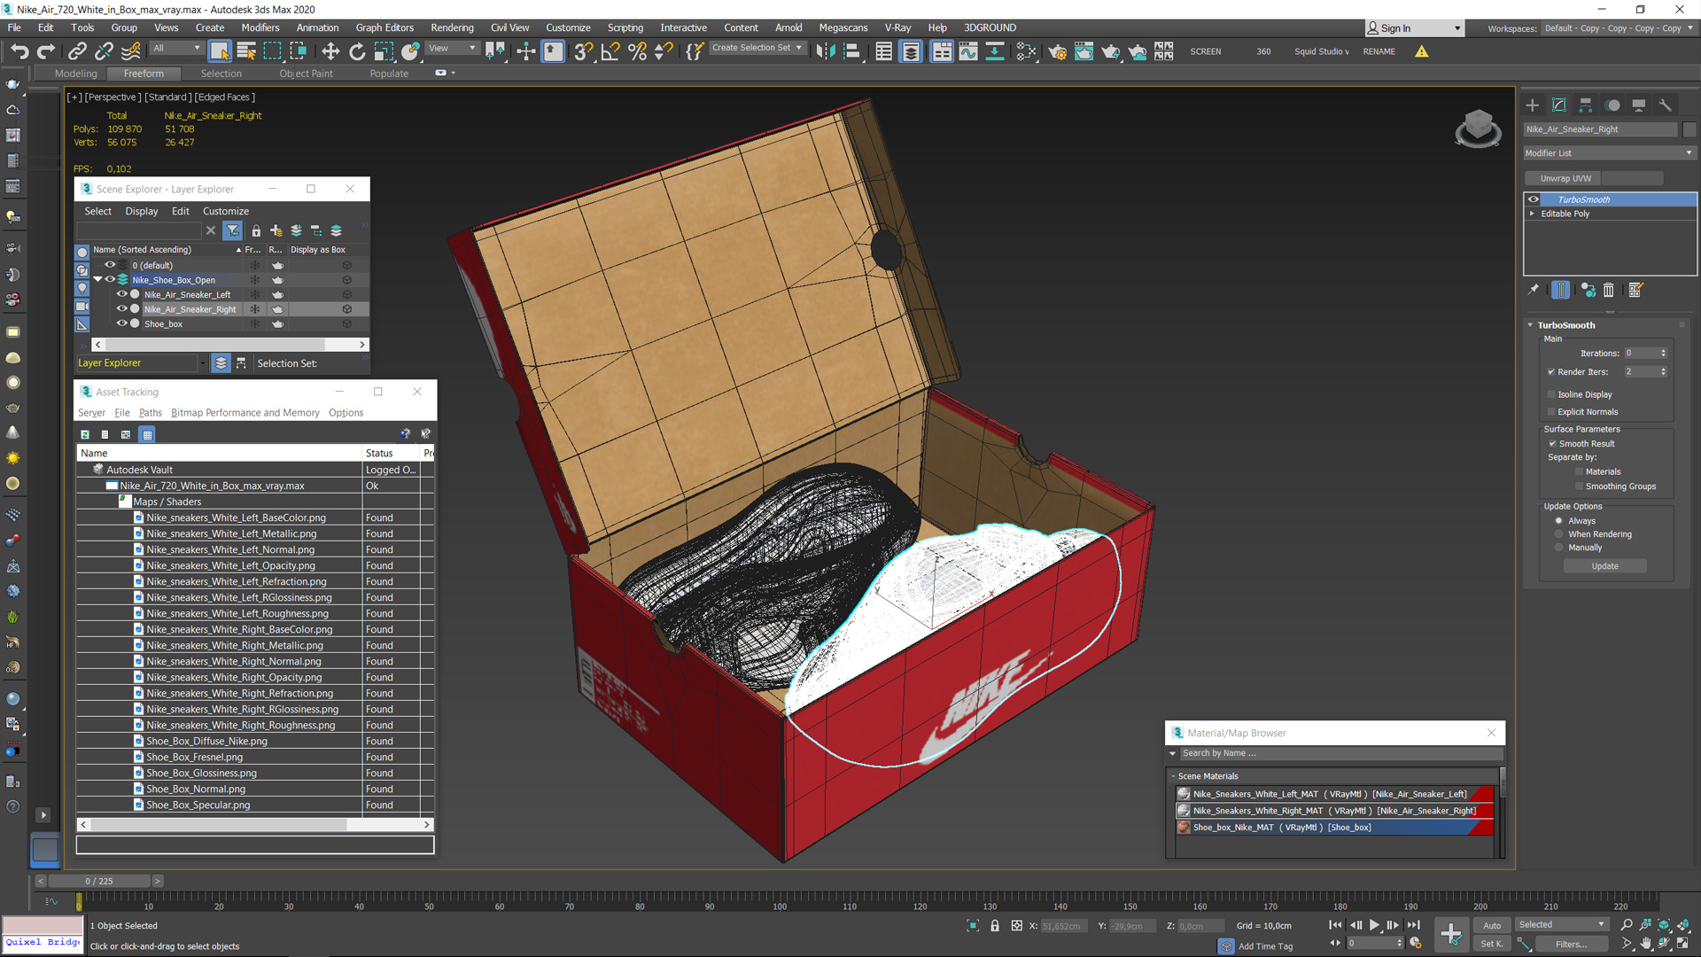Open Render Setup teapot icon
The height and width of the screenshot is (957, 1701).
pos(1057,51)
